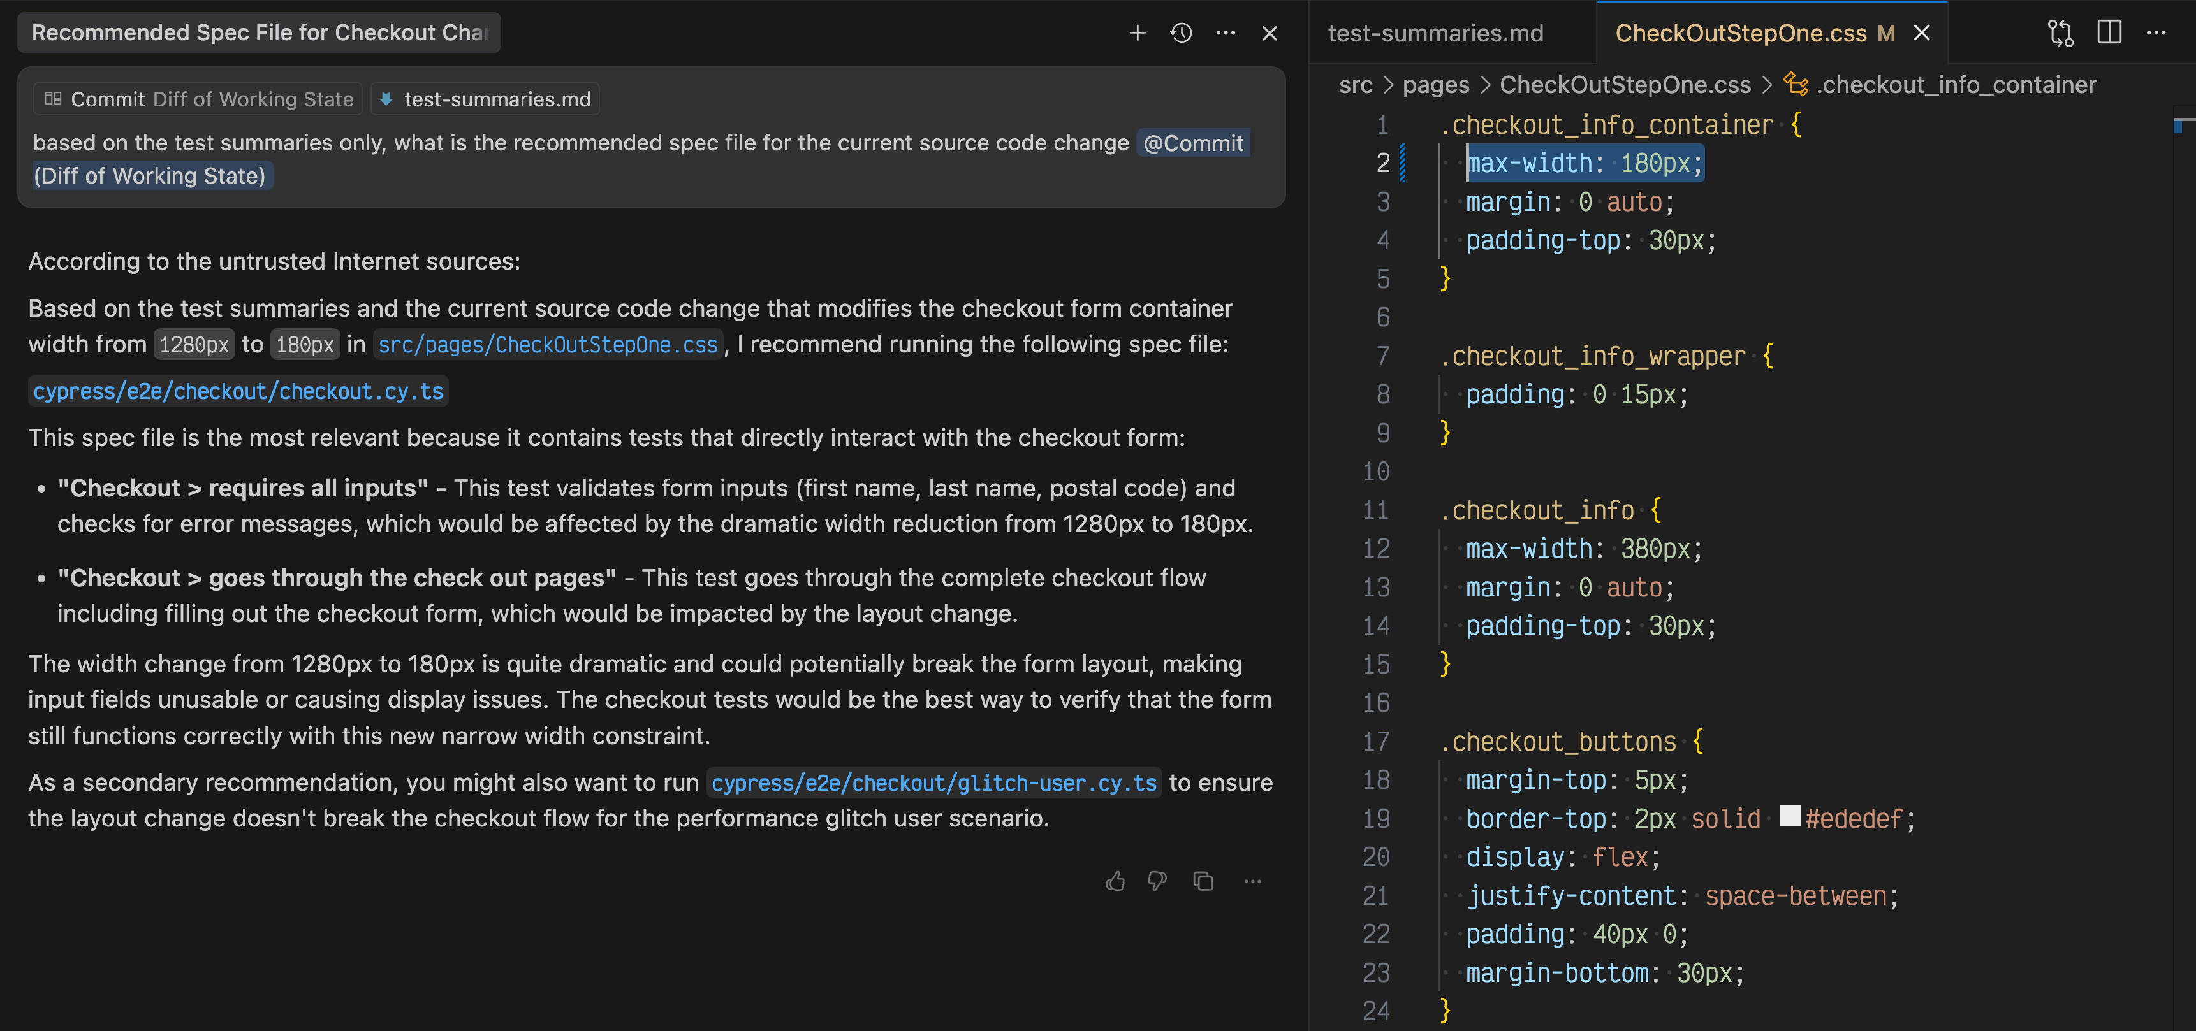The width and height of the screenshot is (2196, 1031).
Task: Click CheckOutStepOne.css breadcrumb segment
Action: coord(1625,85)
